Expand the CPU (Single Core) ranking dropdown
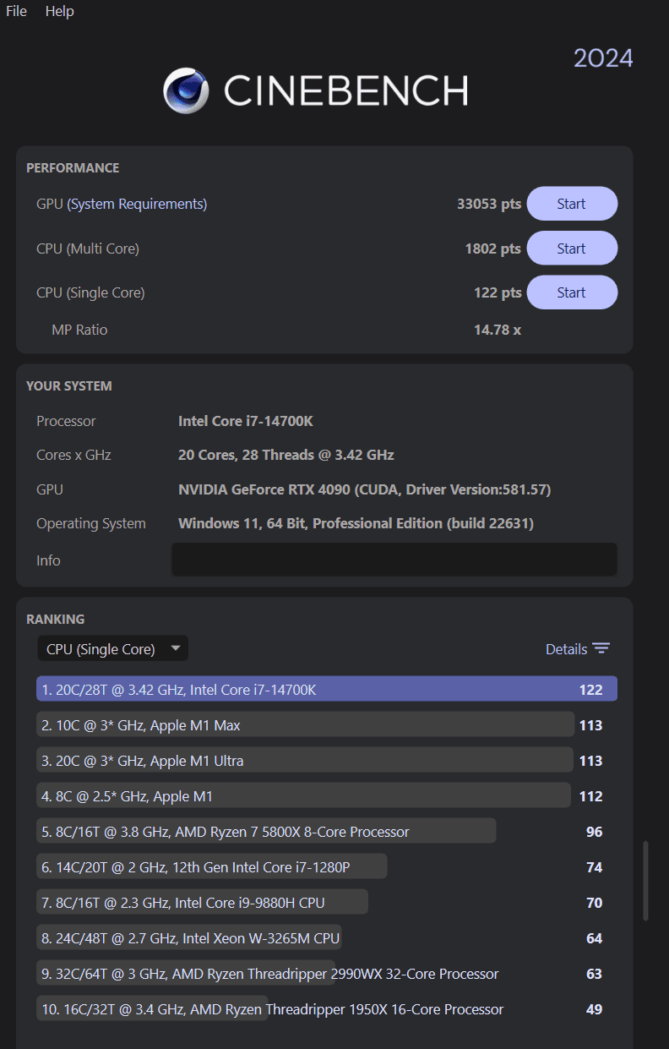 [112, 649]
